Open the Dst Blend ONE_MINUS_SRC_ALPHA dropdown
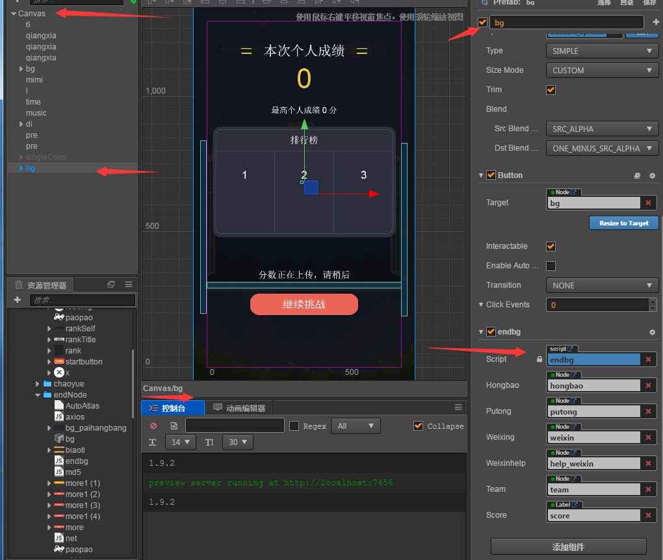 click(602, 148)
